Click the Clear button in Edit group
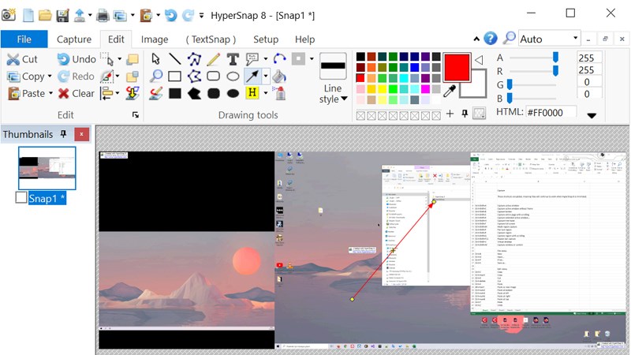This screenshot has height=355, width=631. (x=76, y=93)
